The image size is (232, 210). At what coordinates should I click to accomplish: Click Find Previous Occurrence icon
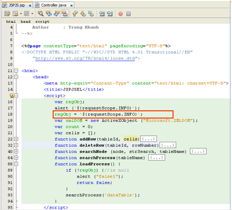(x=49, y=14)
